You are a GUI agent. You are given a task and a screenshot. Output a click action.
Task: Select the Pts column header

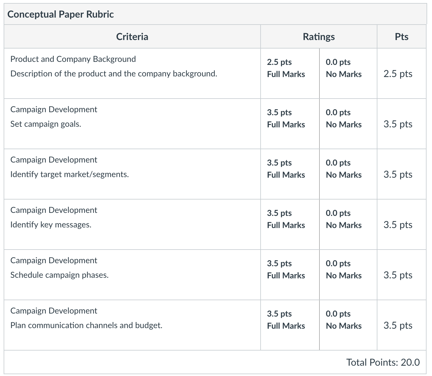[x=402, y=37]
